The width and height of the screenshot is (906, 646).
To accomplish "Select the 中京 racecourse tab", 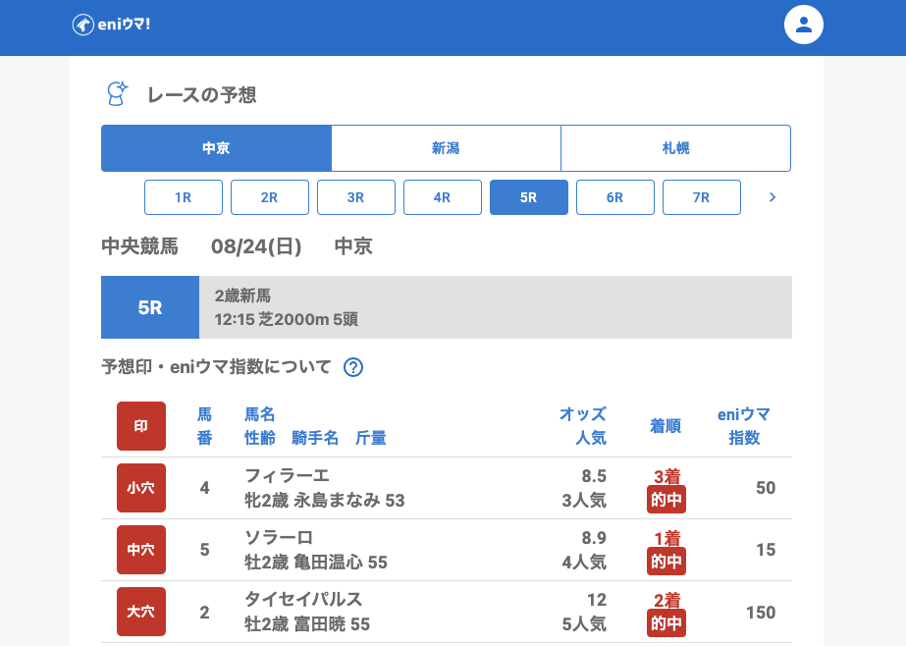I will tap(216, 148).
